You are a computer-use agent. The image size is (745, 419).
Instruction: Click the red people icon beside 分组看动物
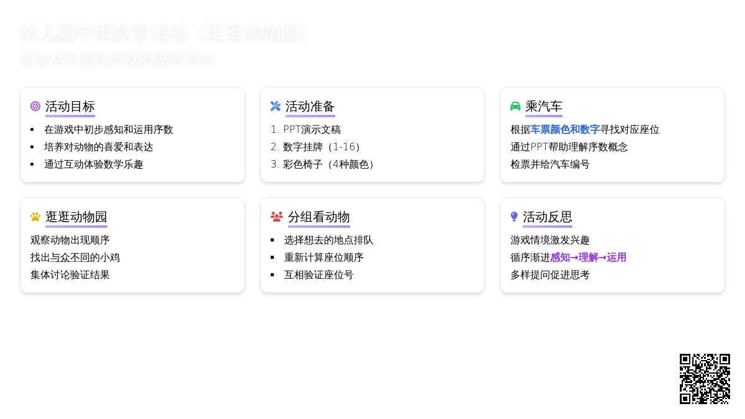277,217
